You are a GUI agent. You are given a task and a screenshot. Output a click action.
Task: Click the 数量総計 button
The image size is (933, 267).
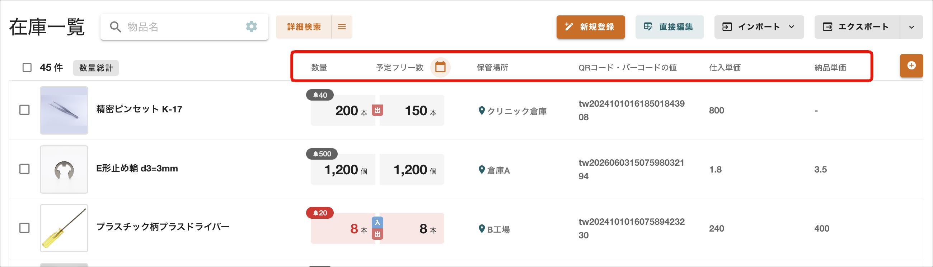pyautogui.click(x=96, y=68)
